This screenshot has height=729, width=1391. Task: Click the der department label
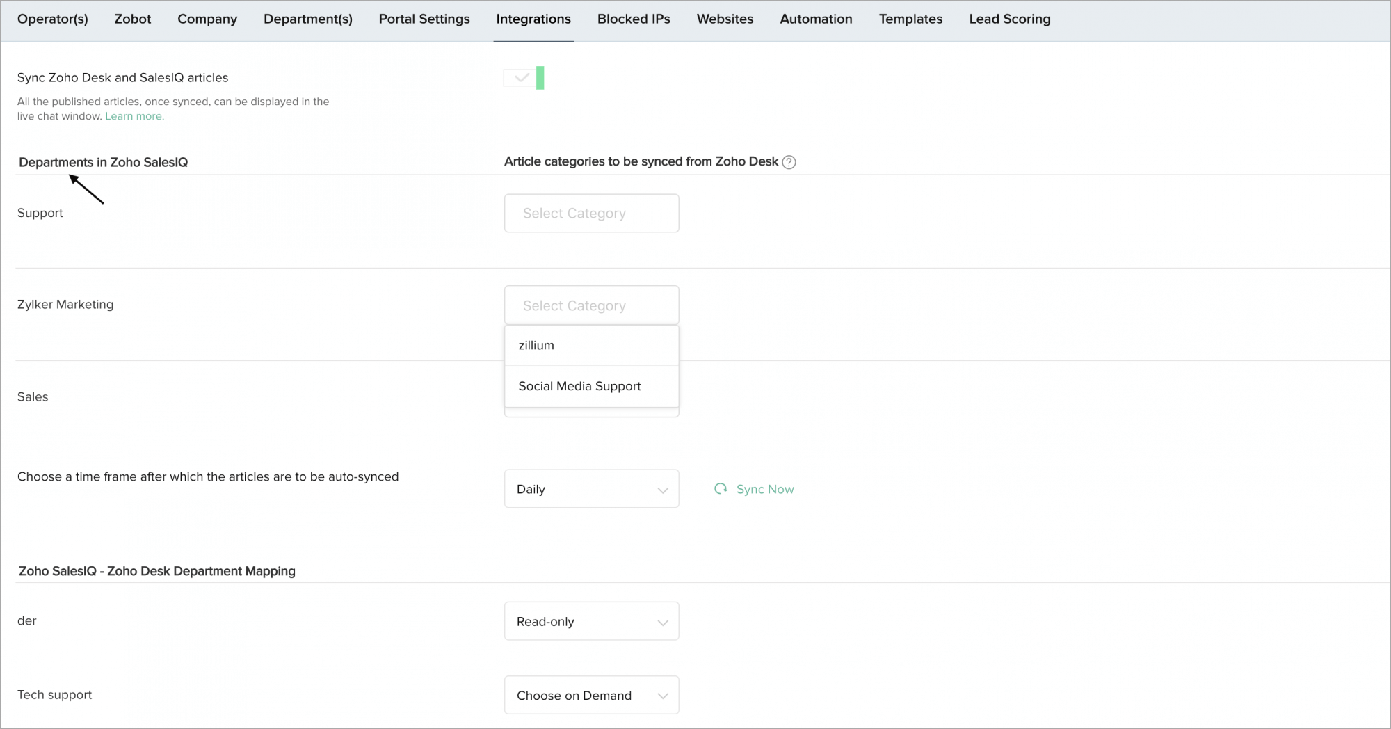click(x=26, y=620)
